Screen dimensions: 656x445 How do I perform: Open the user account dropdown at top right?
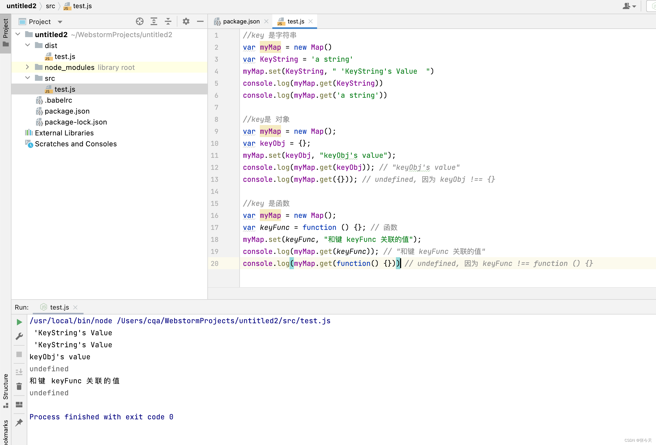(629, 6)
